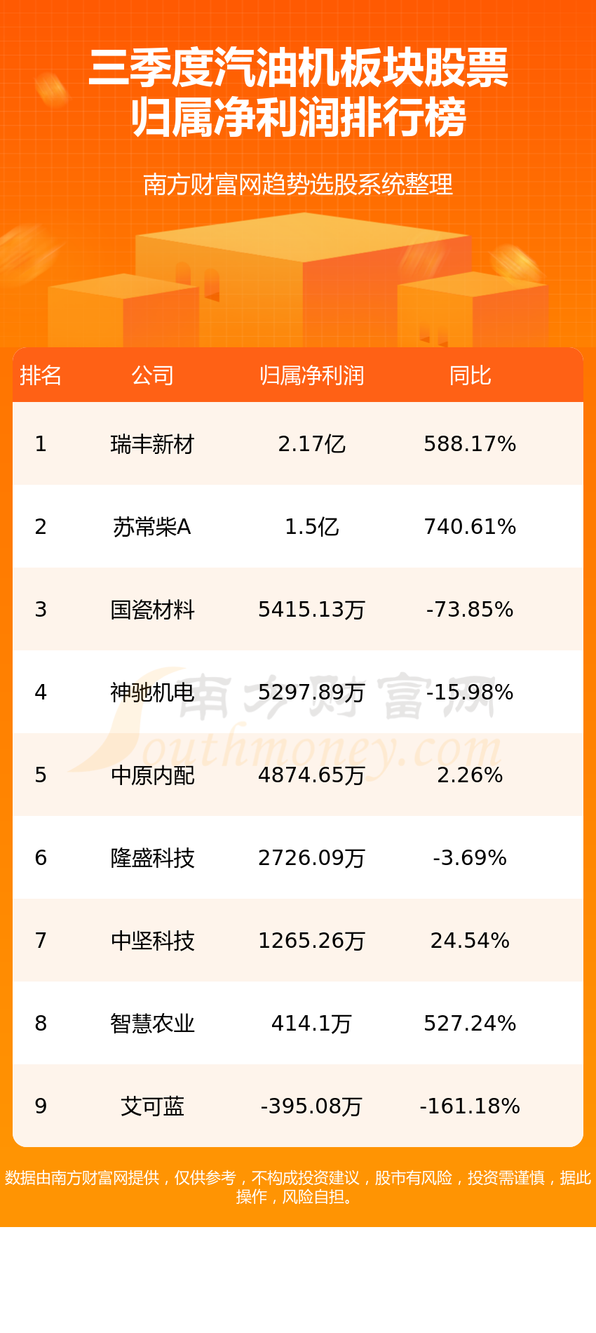Click 国瓷材料 in the company column
Image resolution: width=596 pixels, height=1333 pixels.
coord(152,610)
